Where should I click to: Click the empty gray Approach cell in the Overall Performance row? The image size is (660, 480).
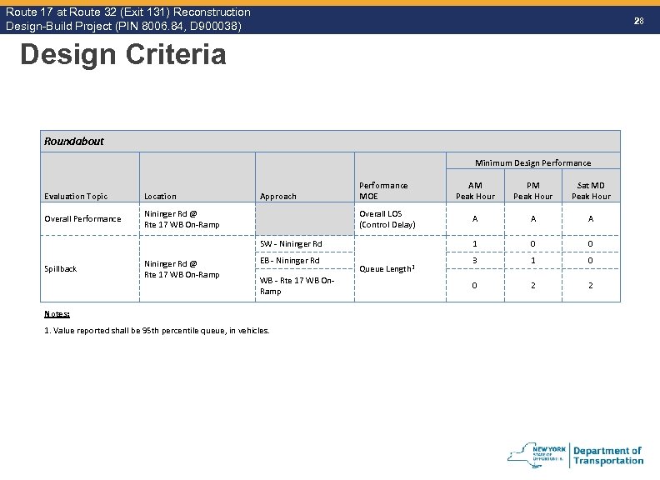[x=305, y=219]
